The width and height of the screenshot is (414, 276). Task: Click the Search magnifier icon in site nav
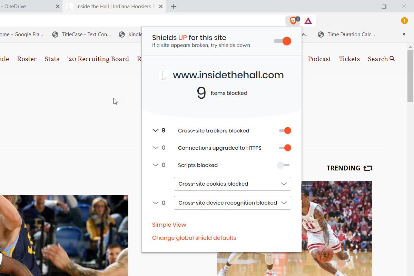[x=392, y=59]
